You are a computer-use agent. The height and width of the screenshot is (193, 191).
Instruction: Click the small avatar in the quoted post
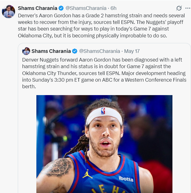click(26, 51)
